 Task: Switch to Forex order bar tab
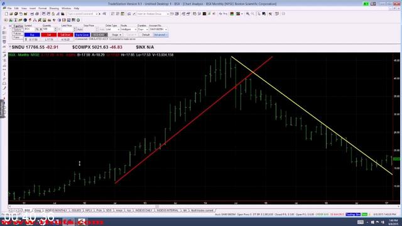tap(17, 38)
